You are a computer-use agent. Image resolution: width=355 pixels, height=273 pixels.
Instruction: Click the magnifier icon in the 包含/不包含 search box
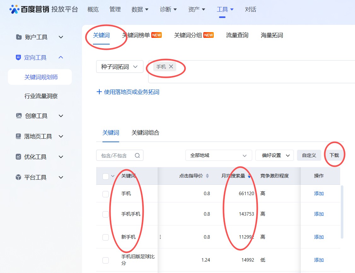pos(137,155)
